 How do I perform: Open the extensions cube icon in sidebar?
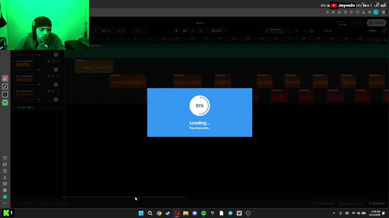click(5, 184)
